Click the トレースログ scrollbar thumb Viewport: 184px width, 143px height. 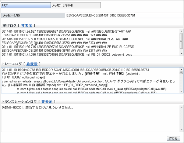181,73
